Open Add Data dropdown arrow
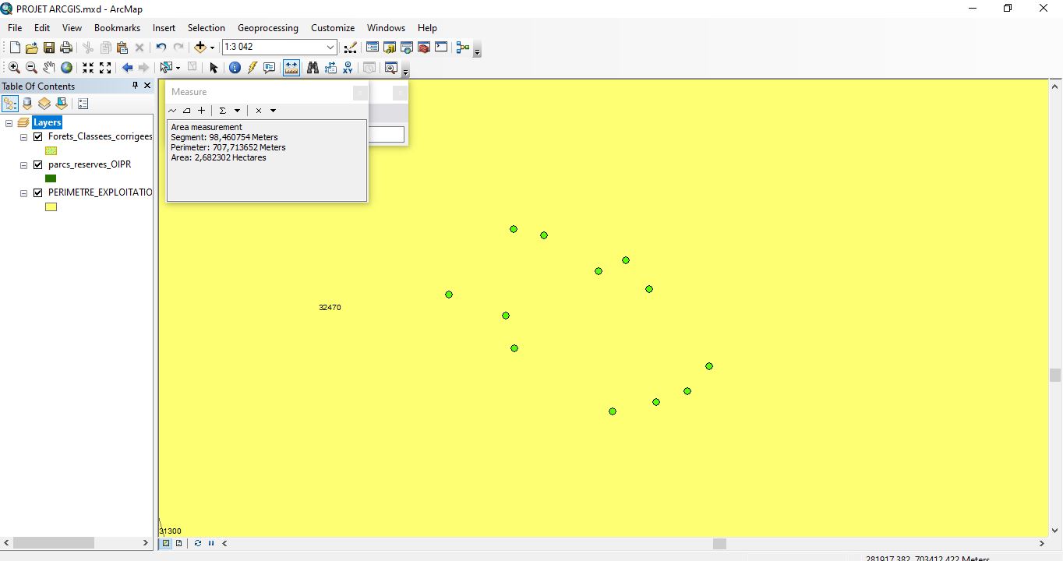The image size is (1063, 561). 212,48
